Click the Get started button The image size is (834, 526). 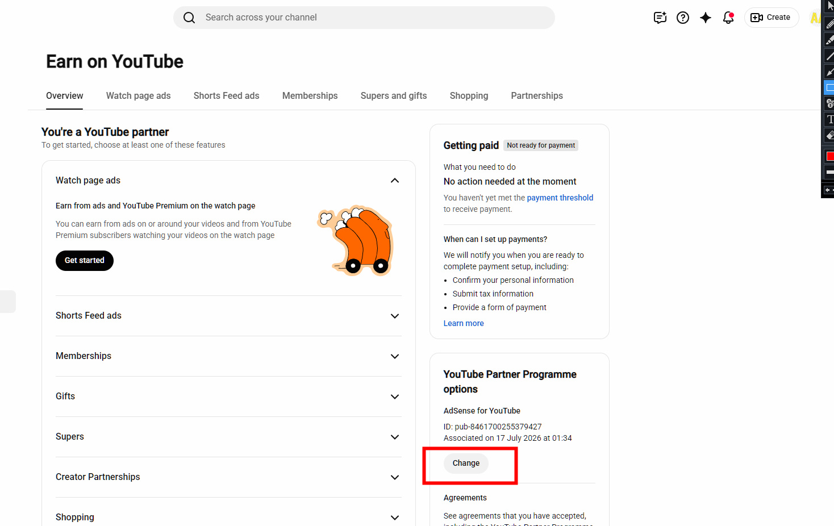pos(85,261)
